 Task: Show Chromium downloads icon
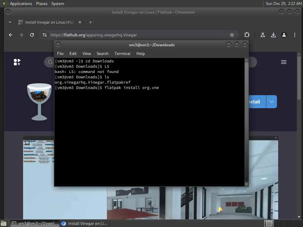273,35
